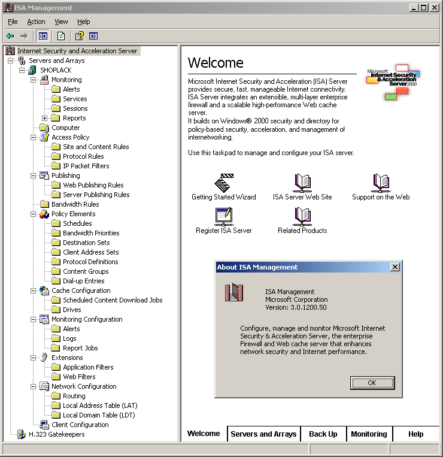Viewport: 443px width, 457px height.
Task: Select the Monitoring node icon in tree
Action: [44, 80]
